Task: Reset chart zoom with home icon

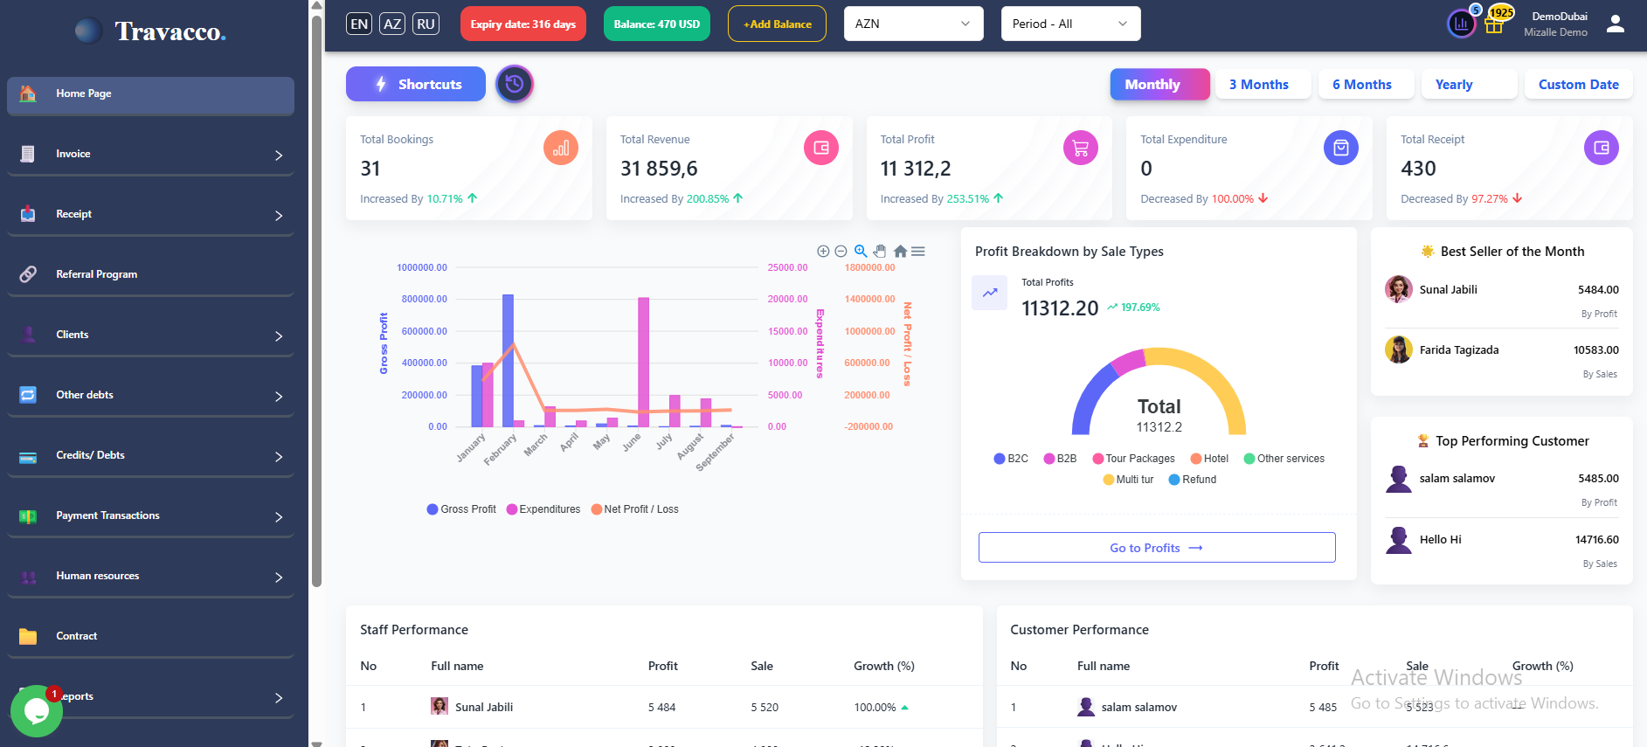Action: pos(900,252)
